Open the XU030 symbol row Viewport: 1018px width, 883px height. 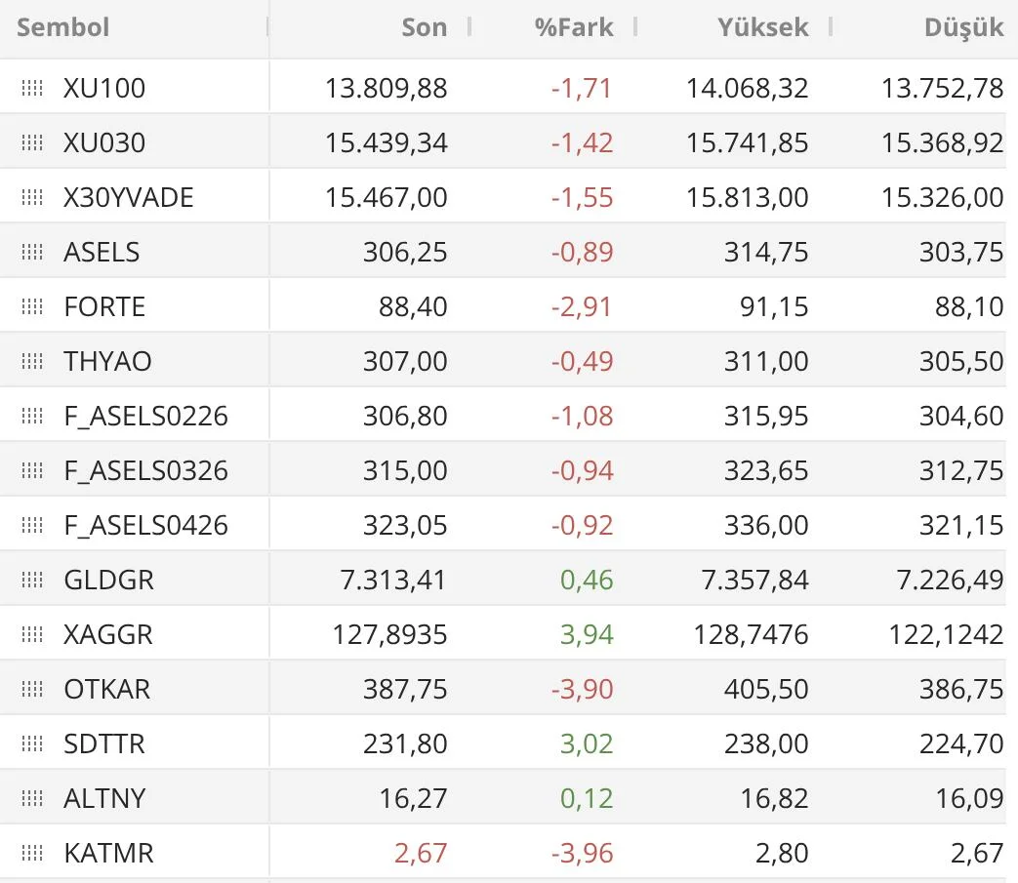(x=104, y=142)
